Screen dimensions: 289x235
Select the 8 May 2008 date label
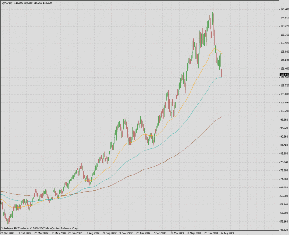[194, 233]
